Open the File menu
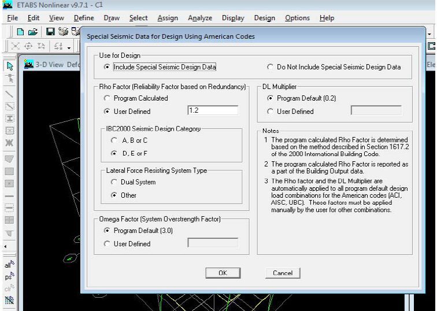 pyautogui.click(x=13, y=18)
